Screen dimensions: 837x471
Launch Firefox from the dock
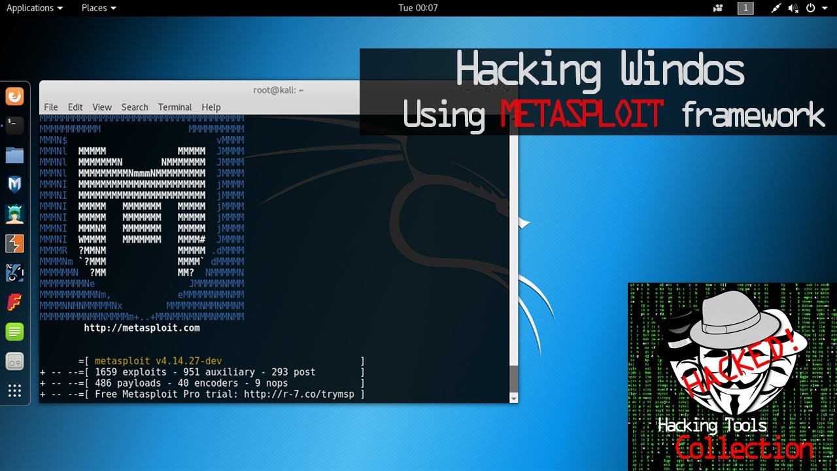(x=14, y=97)
